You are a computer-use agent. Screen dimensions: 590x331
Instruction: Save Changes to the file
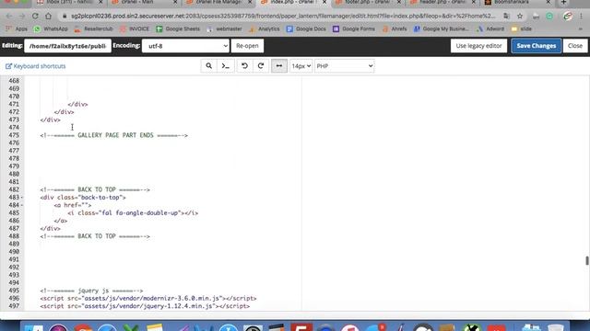click(x=537, y=46)
